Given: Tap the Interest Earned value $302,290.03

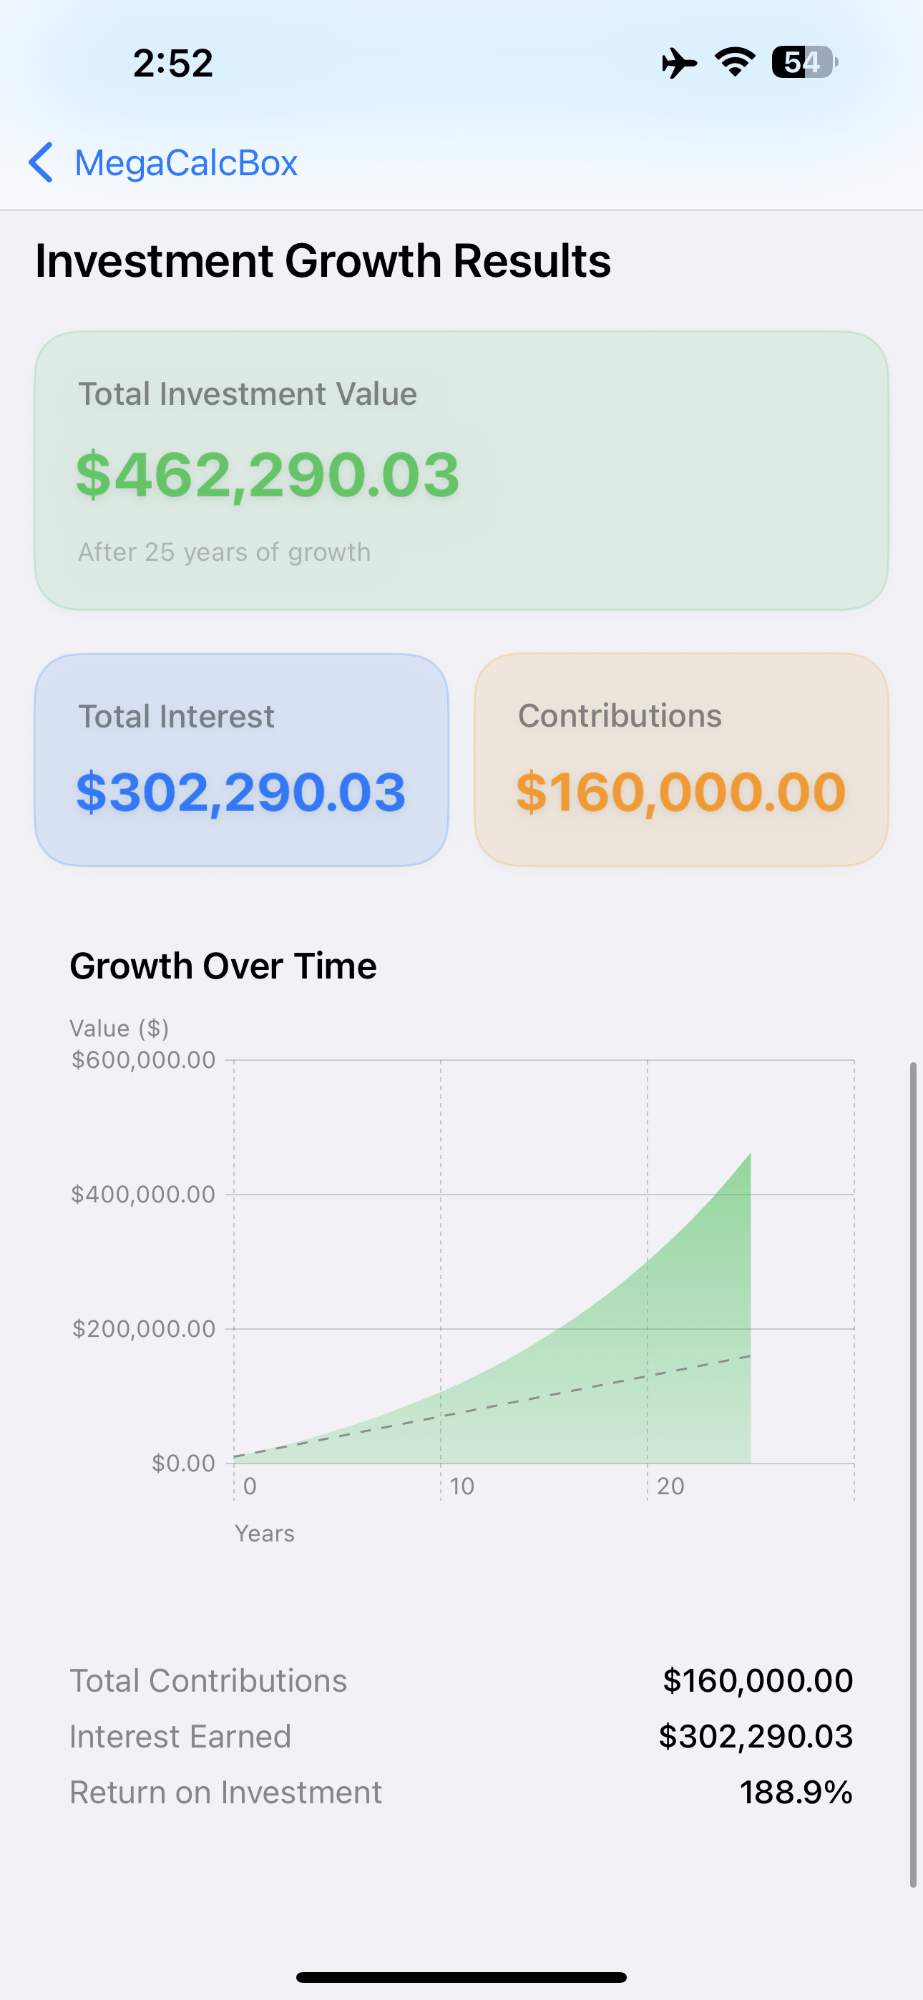Looking at the screenshot, I should coord(755,1737).
